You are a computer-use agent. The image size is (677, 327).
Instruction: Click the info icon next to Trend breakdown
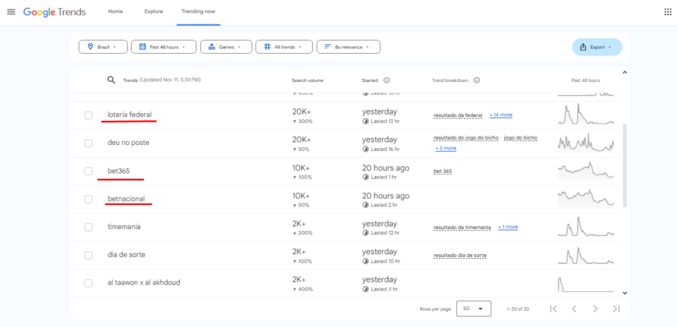tap(477, 80)
